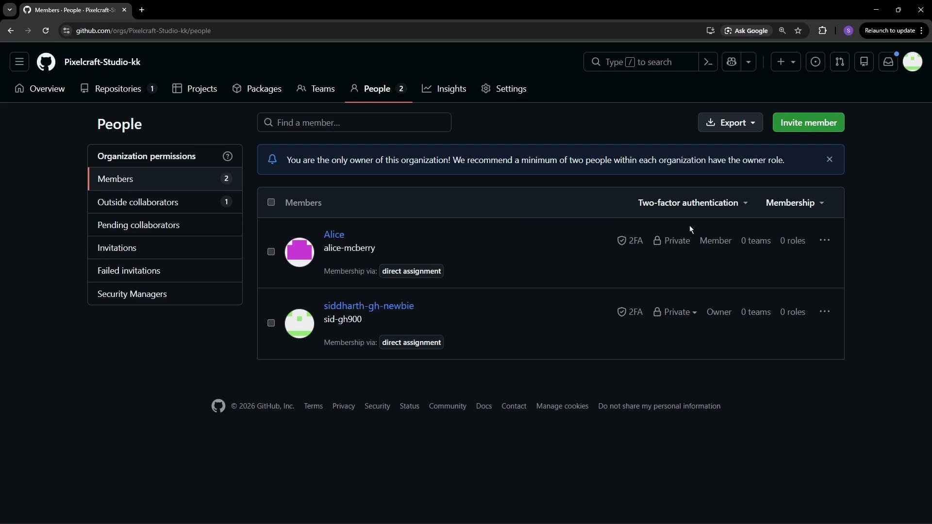Select the siddharth-gh-newbie row checkbox
Screen dimensions: 932x524
(271, 323)
